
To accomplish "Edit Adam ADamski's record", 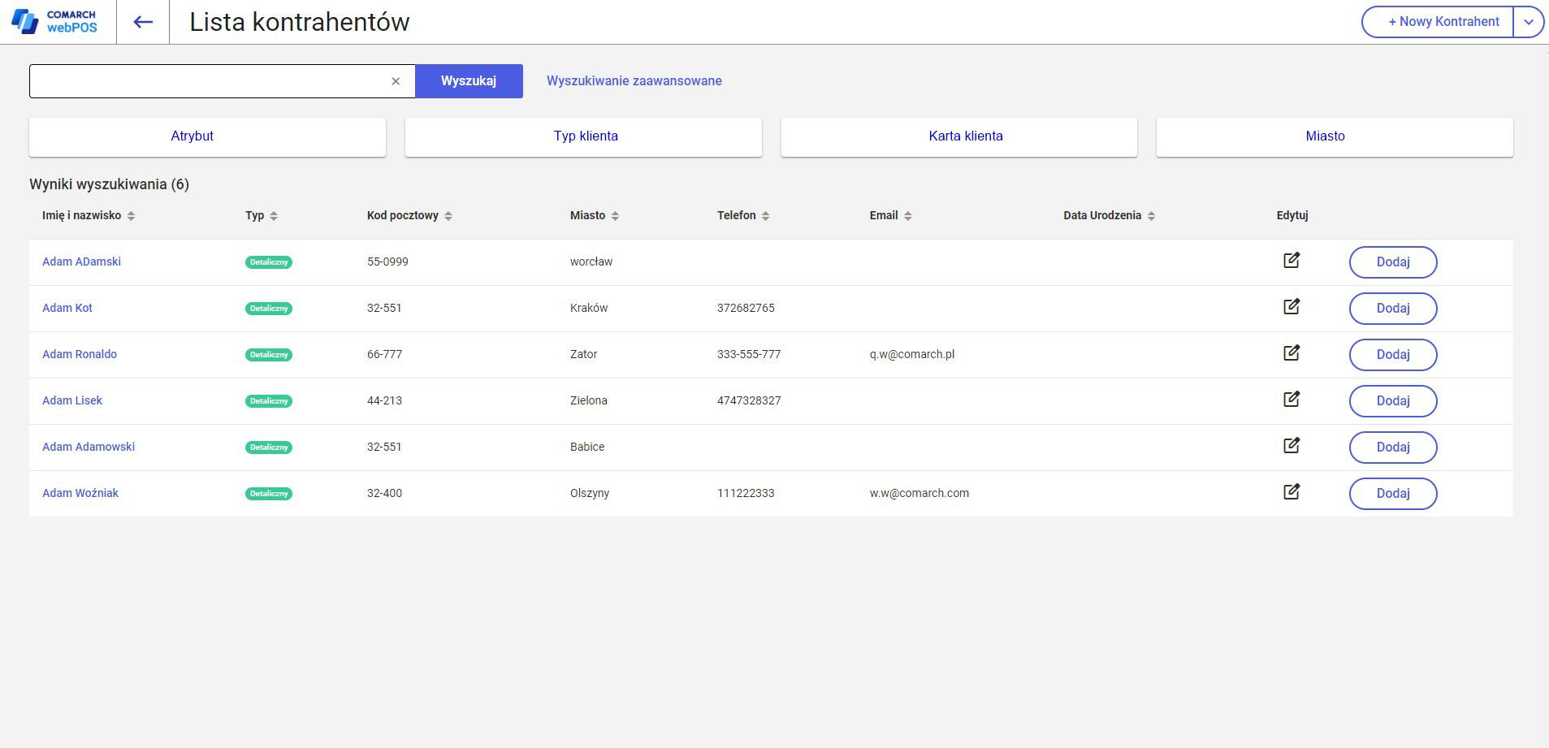I will coord(1292,261).
